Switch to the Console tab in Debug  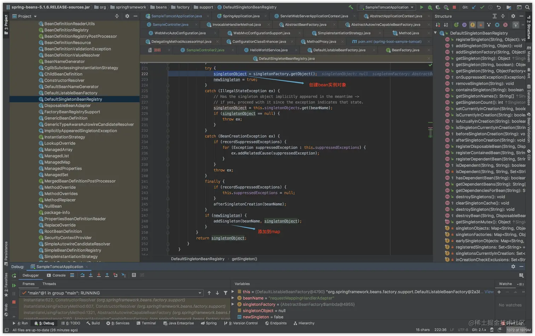(56, 275)
